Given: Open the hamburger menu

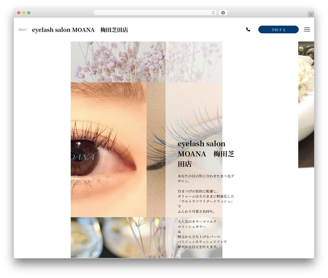Looking at the screenshot, I should pyautogui.click(x=307, y=29).
